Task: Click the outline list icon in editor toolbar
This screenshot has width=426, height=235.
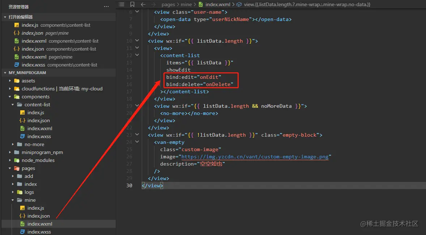Action: (122, 4)
